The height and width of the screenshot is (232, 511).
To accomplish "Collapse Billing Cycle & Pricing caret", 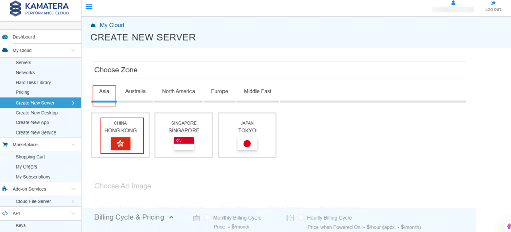I will tap(171, 217).
